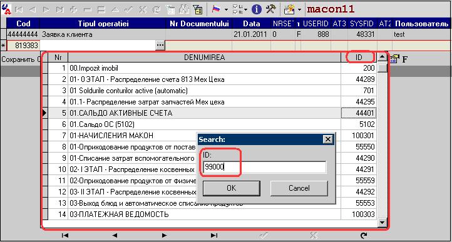Viewport: 452px width, 242px height.
Task: Click the disabled first-record toolbar icon
Action: click(x=19, y=9)
